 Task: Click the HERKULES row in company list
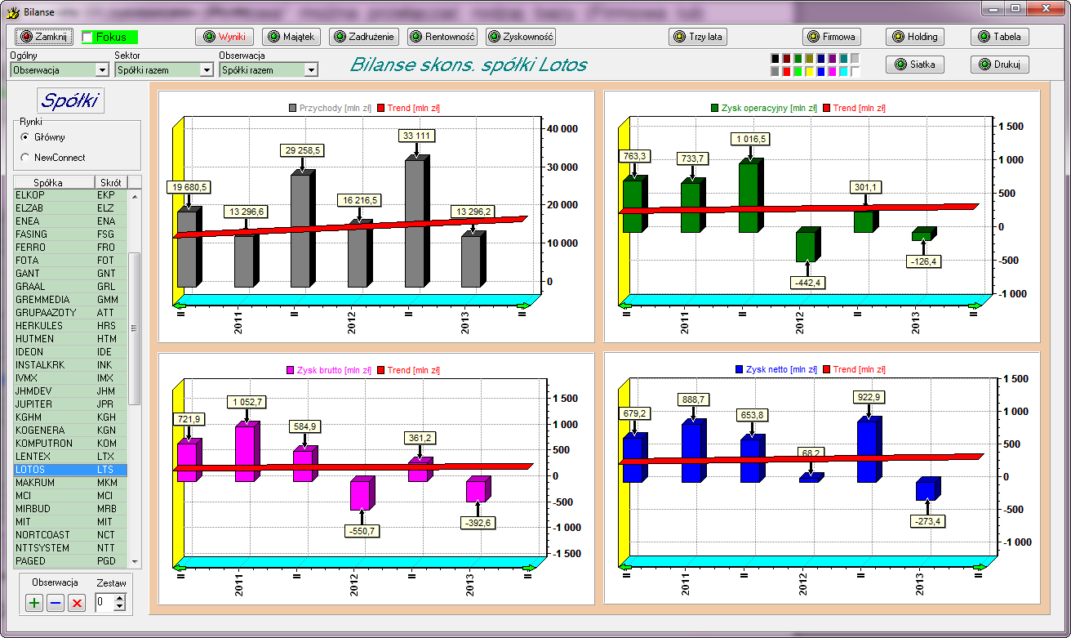click(x=70, y=325)
